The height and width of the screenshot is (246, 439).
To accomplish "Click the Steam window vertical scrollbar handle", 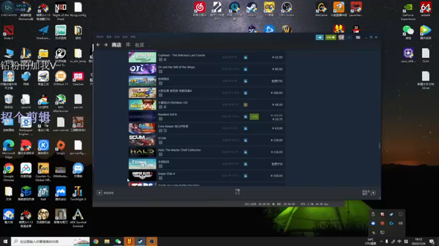I will 379,145.
